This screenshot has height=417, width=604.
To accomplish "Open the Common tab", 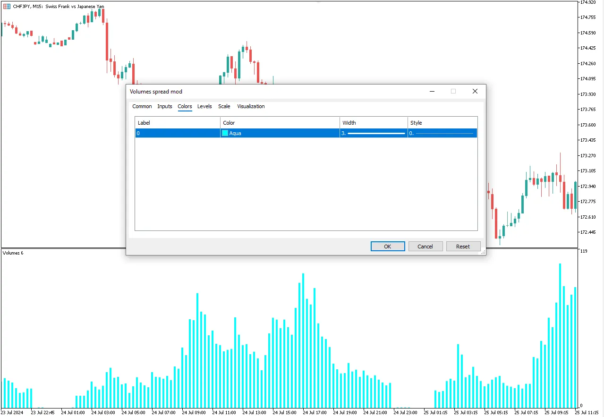I will point(142,106).
